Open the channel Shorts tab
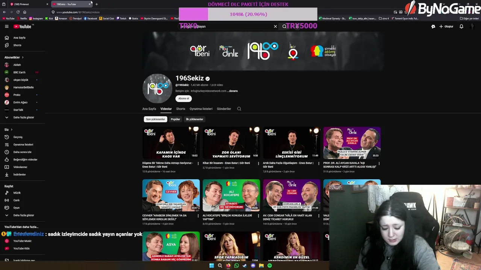 (x=181, y=109)
